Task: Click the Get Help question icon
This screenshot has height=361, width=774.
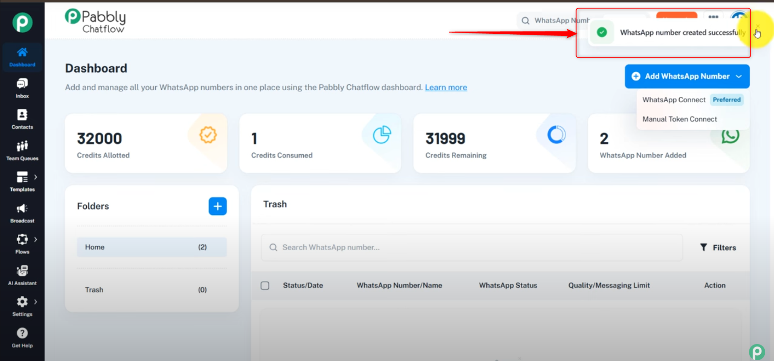Action: [22, 333]
